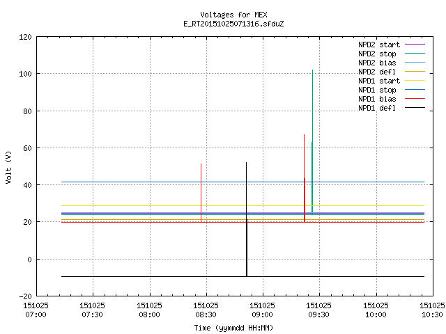Click the y-axis tick label 60
Viewport: 446px width, 334px height.
tap(28, 148)
